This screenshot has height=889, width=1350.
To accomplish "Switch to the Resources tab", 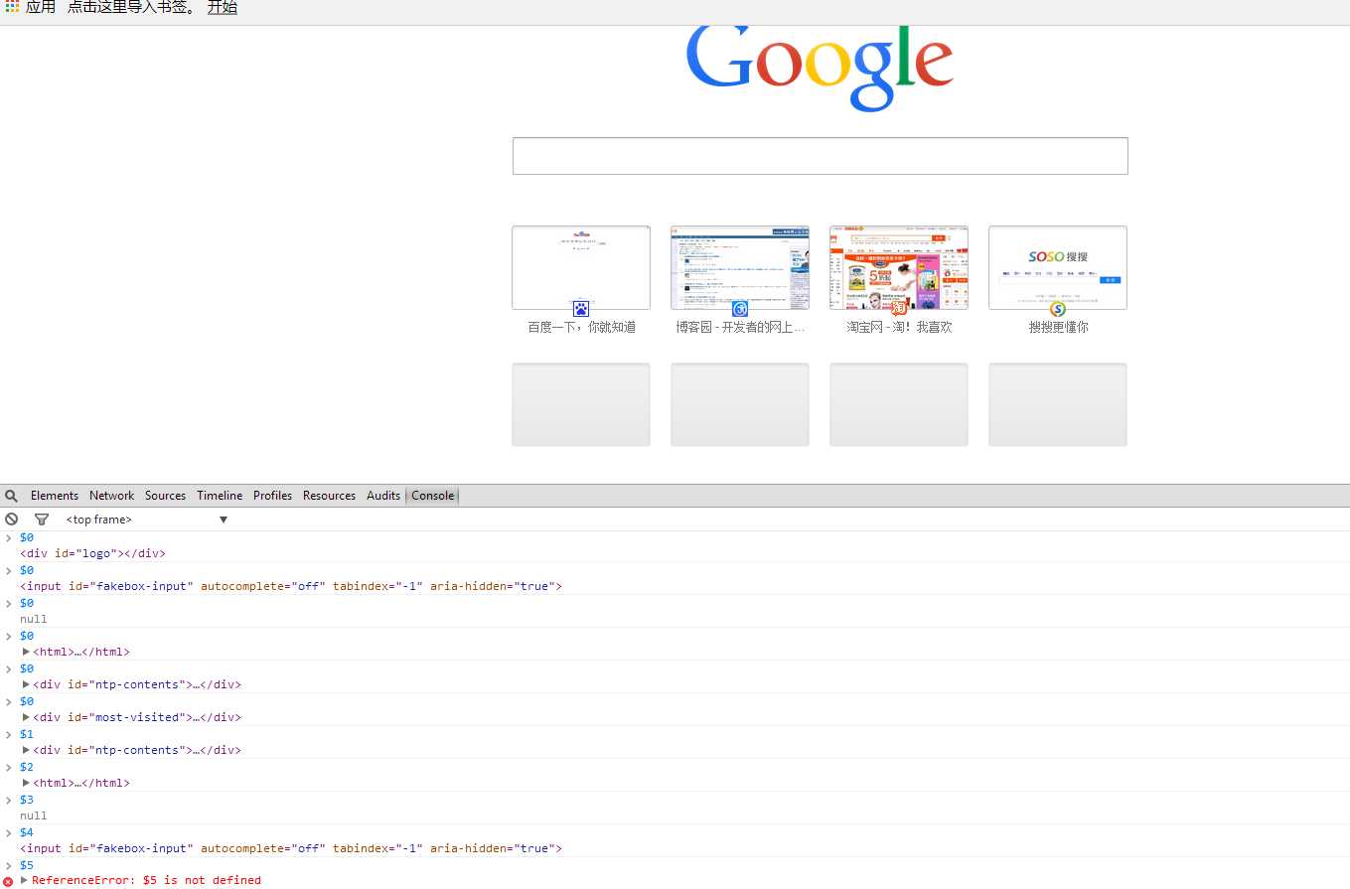I will [x=329, y=496].
